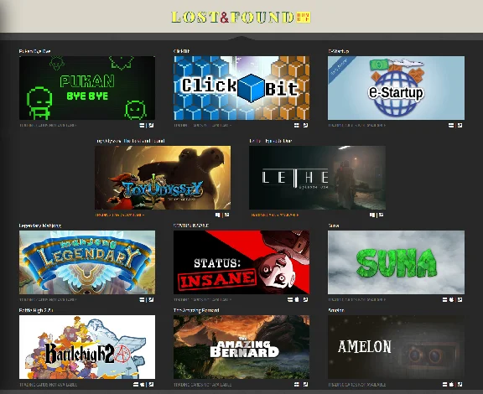Click the Windows icon under Battle High 2
Screen dimensions: 483x394
tap(136, 385)
